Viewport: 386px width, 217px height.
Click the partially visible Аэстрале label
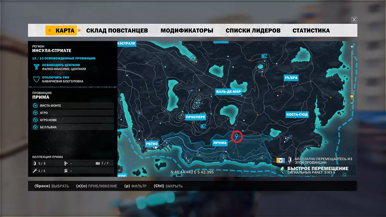(x=127, y=43)
